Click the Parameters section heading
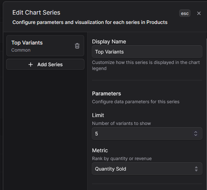Viewport: 207px width, 190px height. point(106,94)
